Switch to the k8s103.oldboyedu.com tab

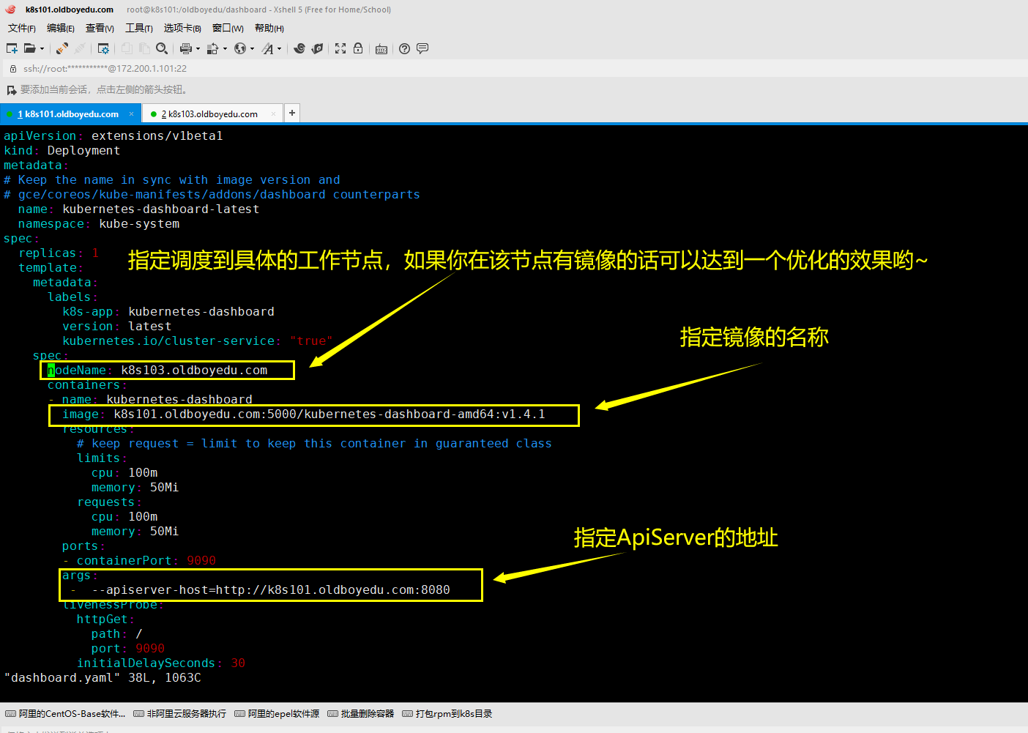click(207, 113)
